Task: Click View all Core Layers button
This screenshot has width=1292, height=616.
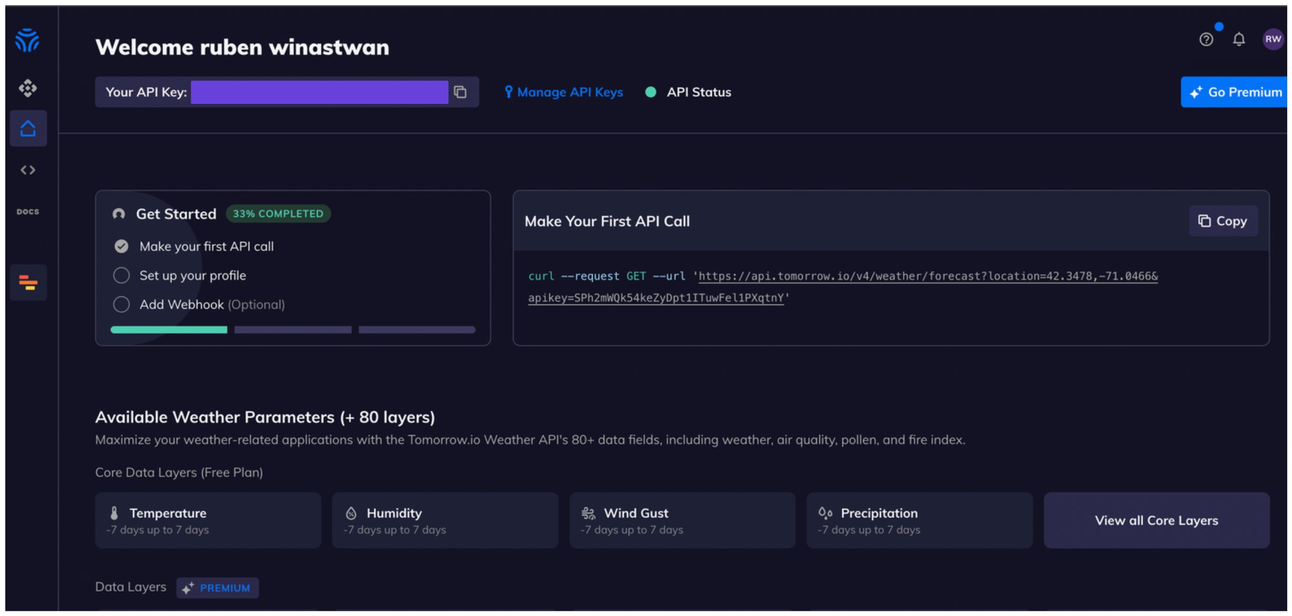Action: (x=1156, y=521)
